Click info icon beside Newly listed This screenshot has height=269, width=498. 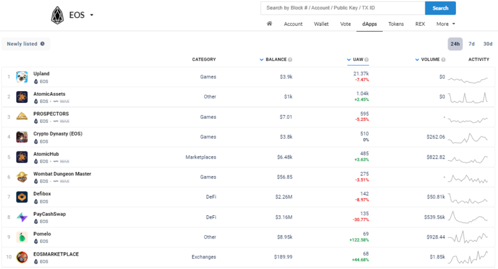point(42,44)
